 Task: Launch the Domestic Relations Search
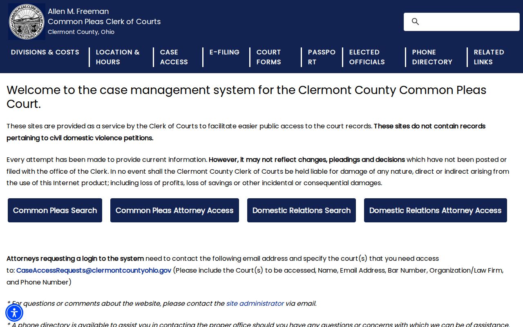[x=302, y=211]
